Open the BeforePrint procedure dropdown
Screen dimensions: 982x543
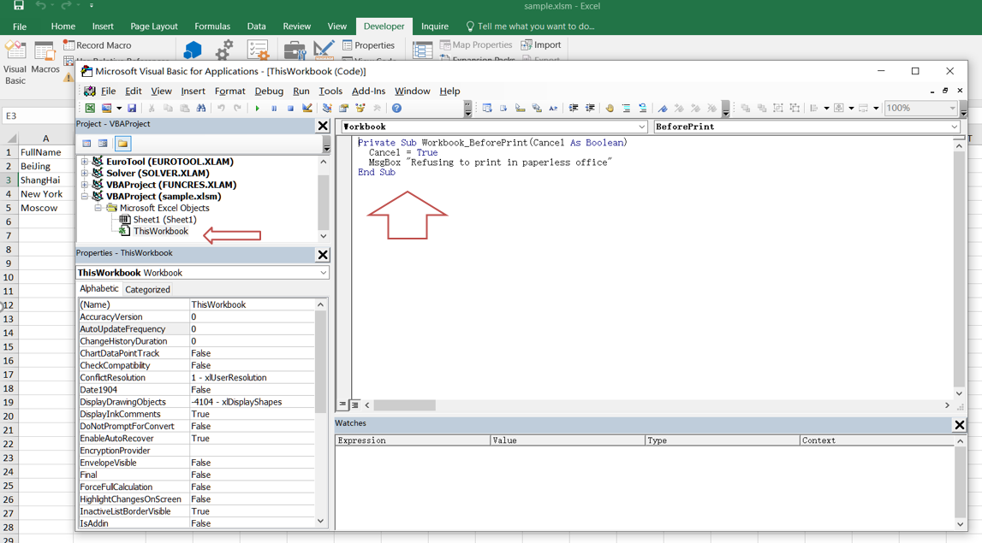(x=954, y=127)
